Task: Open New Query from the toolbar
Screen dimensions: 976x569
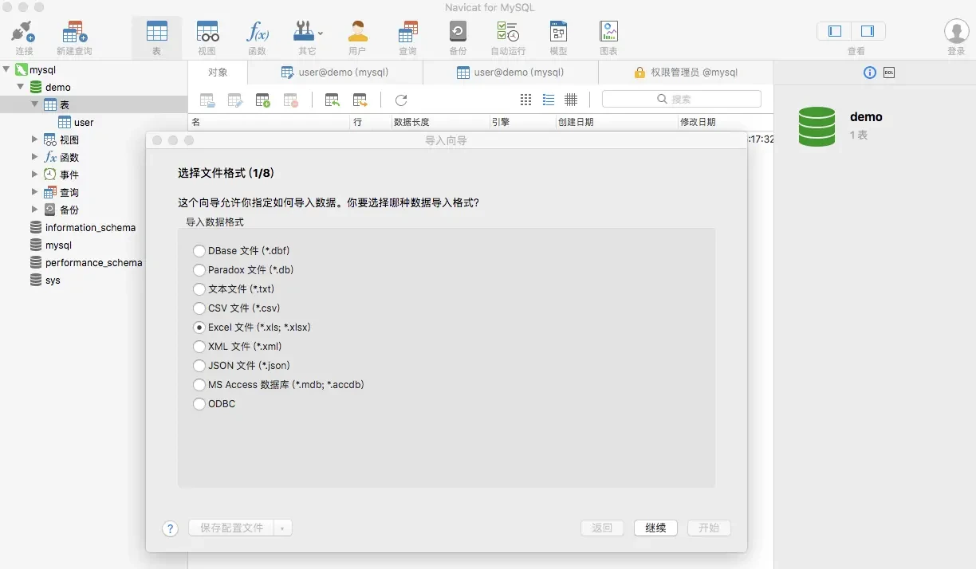Action: tap(74, 32)
